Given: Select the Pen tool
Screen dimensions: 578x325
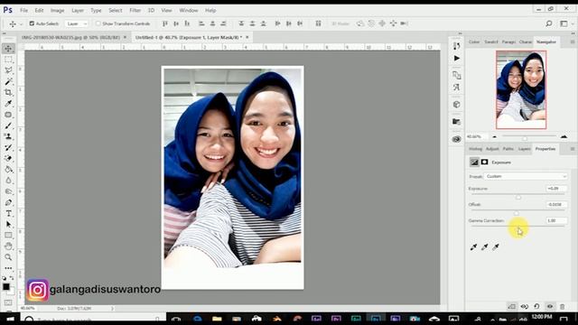Looking at the screenshot, I should (x=8, y=202).
